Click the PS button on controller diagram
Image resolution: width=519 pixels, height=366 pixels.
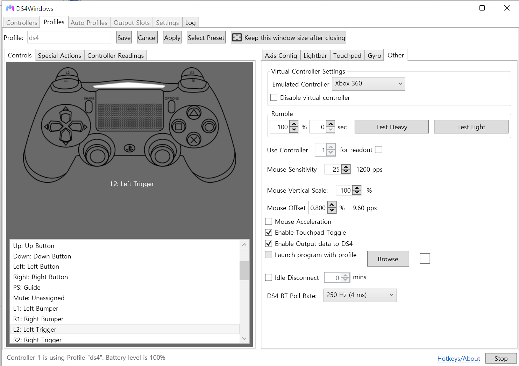coord(130,149)
